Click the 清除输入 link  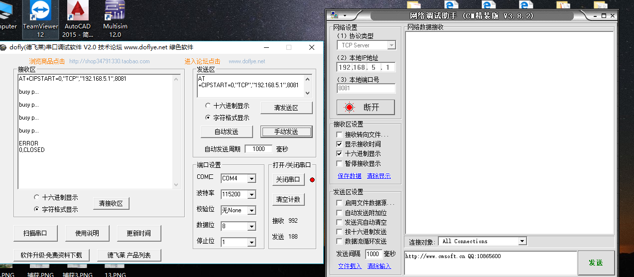[380, 266]
